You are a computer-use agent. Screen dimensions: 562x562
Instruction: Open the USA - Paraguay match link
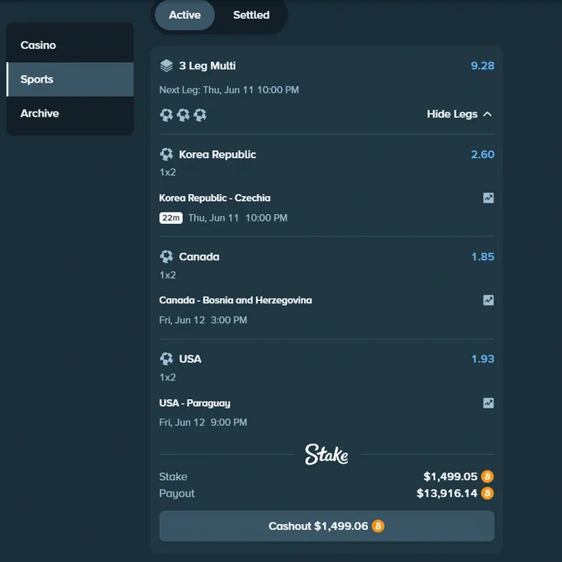[x=194, y=402]
